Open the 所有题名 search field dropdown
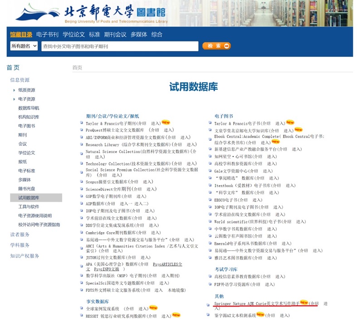Viewport: 363px width, 319px height. click(24, 46)
